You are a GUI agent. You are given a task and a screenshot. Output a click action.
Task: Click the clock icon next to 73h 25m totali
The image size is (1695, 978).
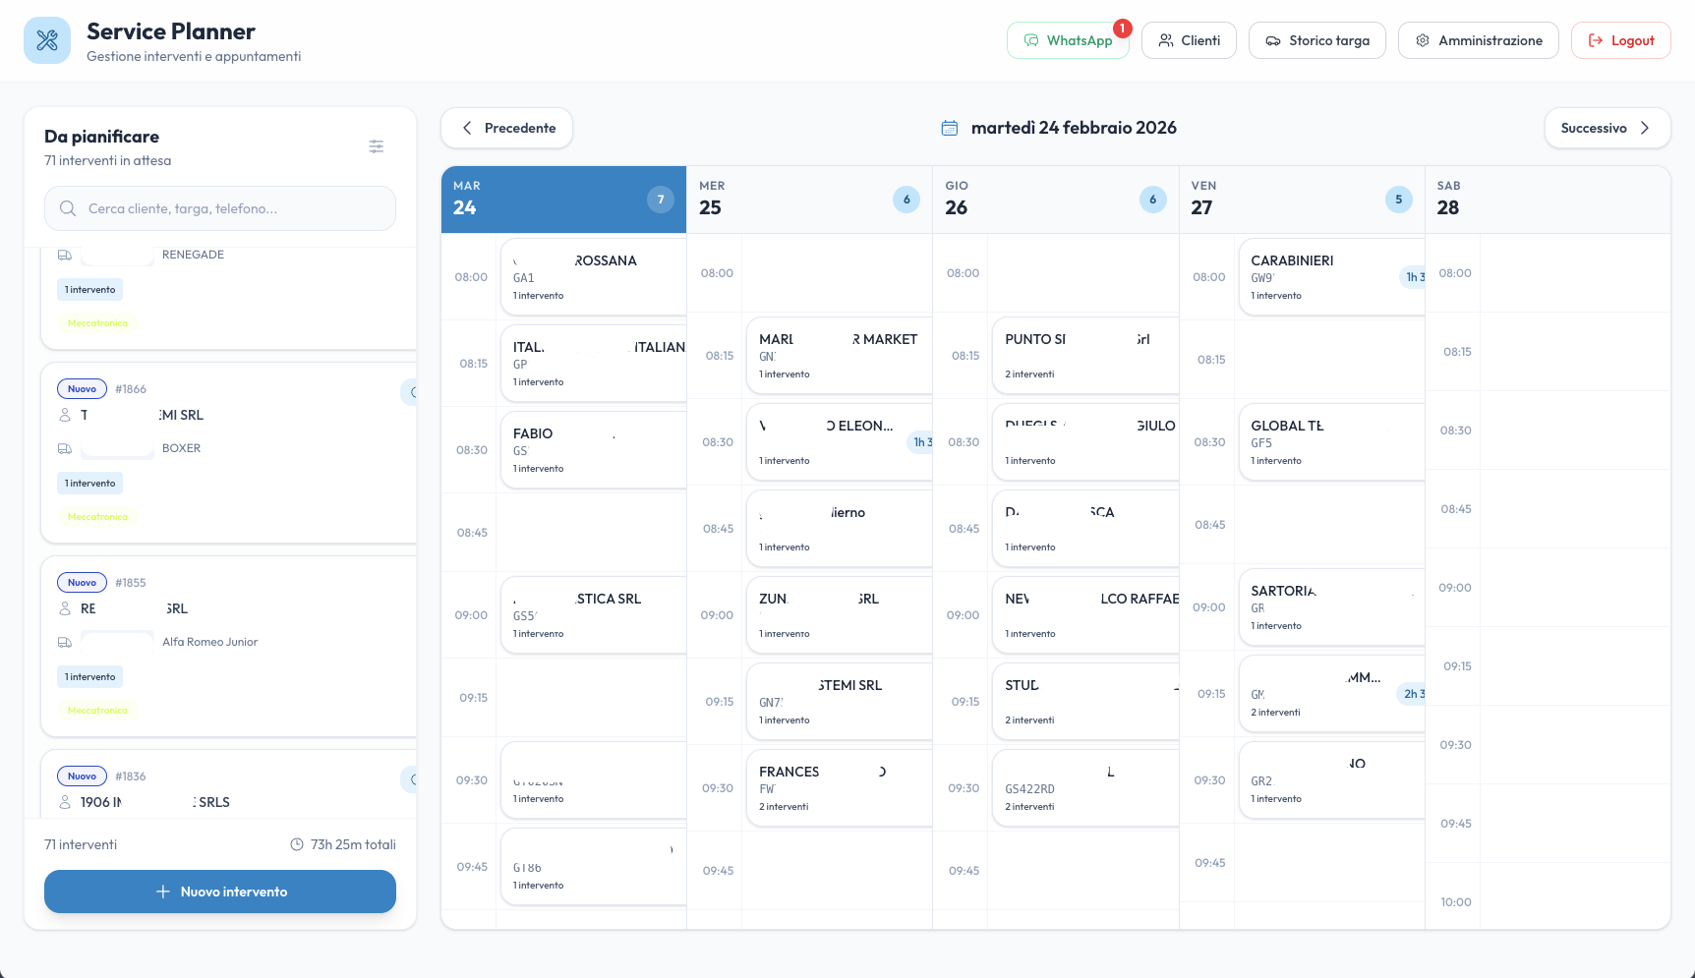tap(297, 843)
